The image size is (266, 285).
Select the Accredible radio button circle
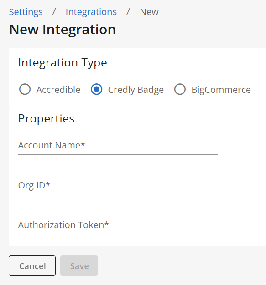click(25, 89)
